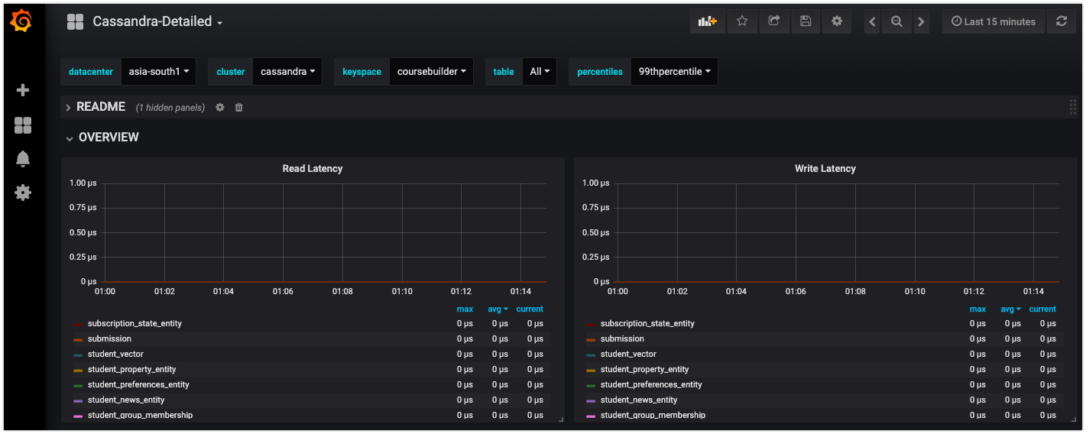This screenshot has width=1086, height=434.
Task: Open the Dashboards icon in sidebar
Action: pos(23,125)
